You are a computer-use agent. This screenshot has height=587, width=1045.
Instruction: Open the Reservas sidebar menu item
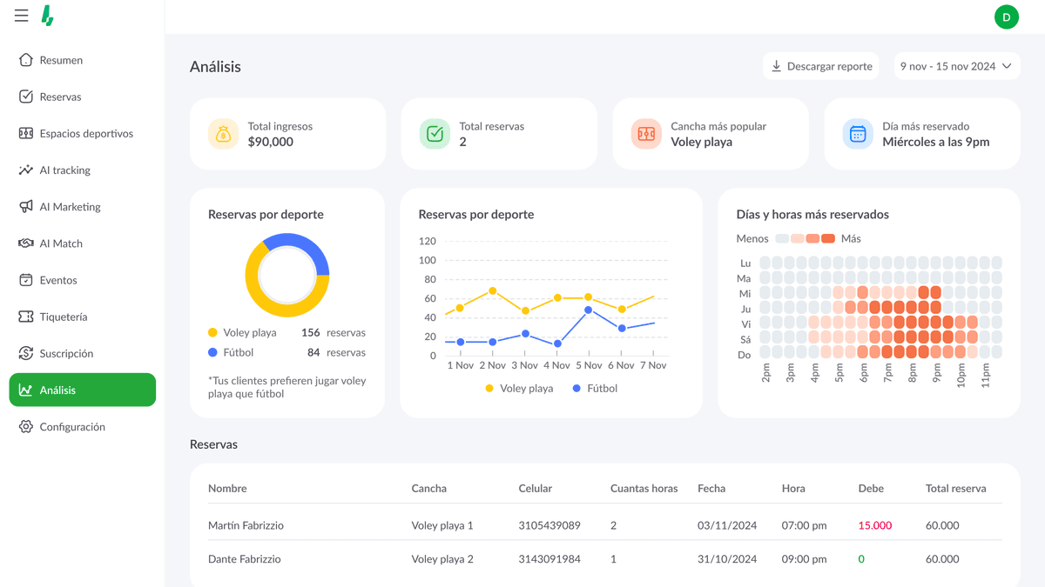tap(60, 97)
